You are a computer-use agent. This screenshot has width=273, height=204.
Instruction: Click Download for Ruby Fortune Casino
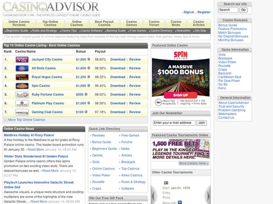pyautogui.click(x=118, y=95)
